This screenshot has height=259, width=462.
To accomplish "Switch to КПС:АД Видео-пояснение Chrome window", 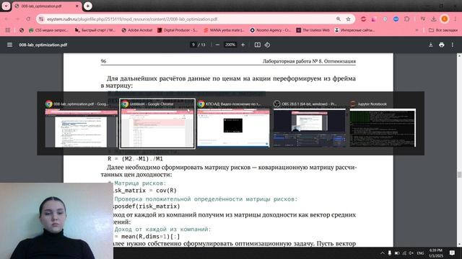I will point(233,124).
